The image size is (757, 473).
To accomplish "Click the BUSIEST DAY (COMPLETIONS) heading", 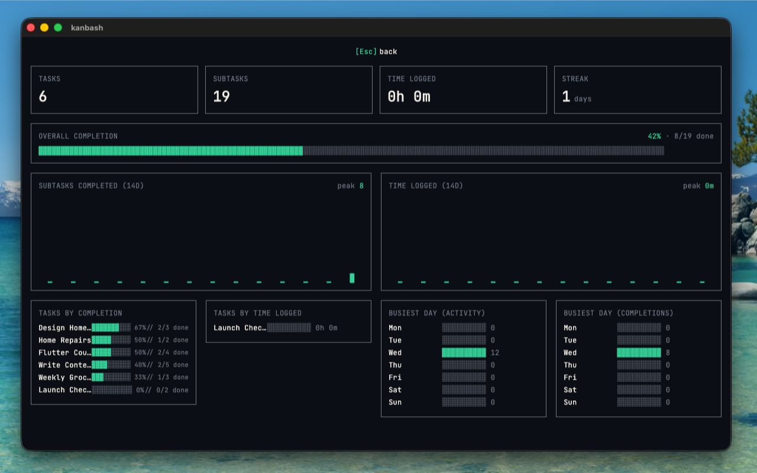I will 619,313.
